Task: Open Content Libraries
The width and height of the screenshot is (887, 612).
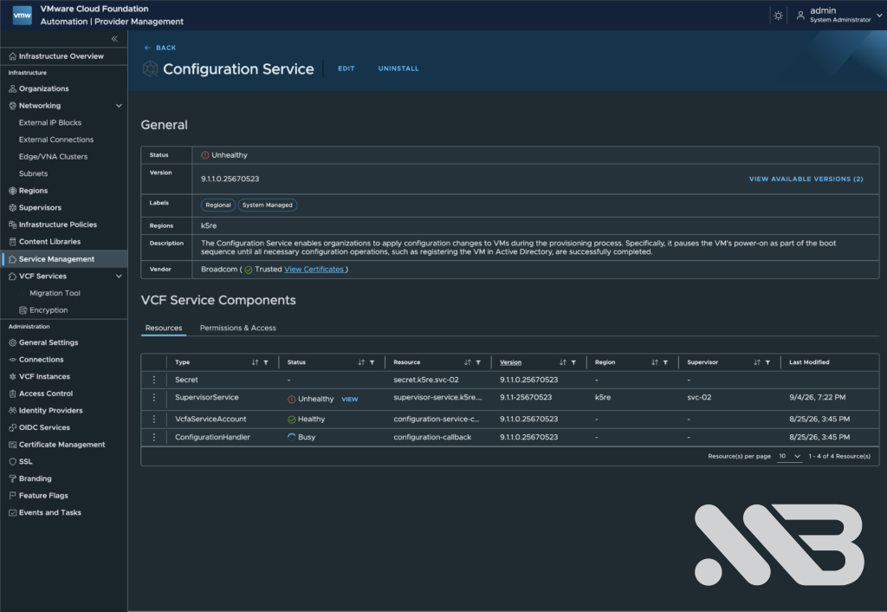Action: coord(49,241)
